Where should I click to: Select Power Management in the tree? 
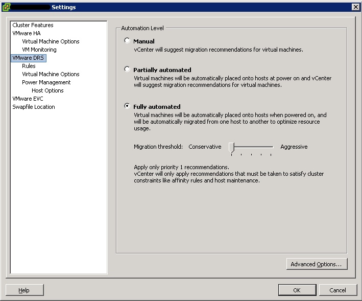point(46,82)
